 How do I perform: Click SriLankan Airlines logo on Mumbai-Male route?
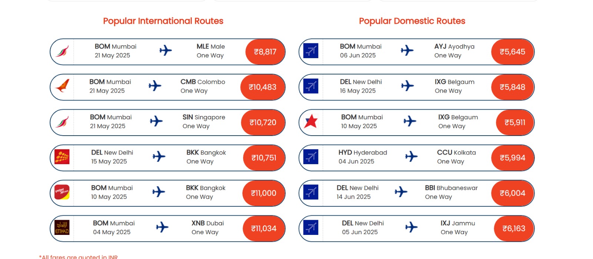point(62,51)
